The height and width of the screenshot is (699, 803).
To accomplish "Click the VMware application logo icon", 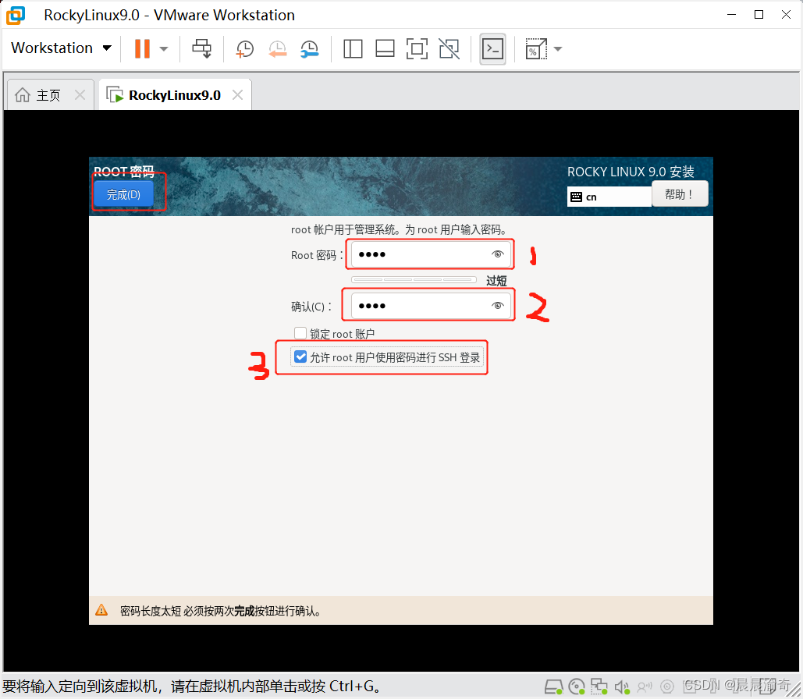I will coord(16,15).
